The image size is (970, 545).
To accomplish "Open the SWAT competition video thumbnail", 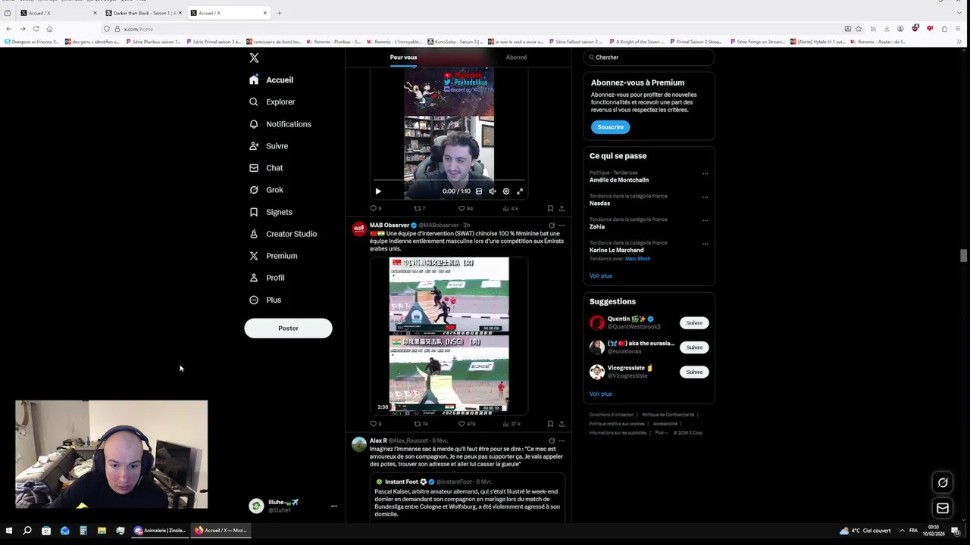I will [449, 335].
